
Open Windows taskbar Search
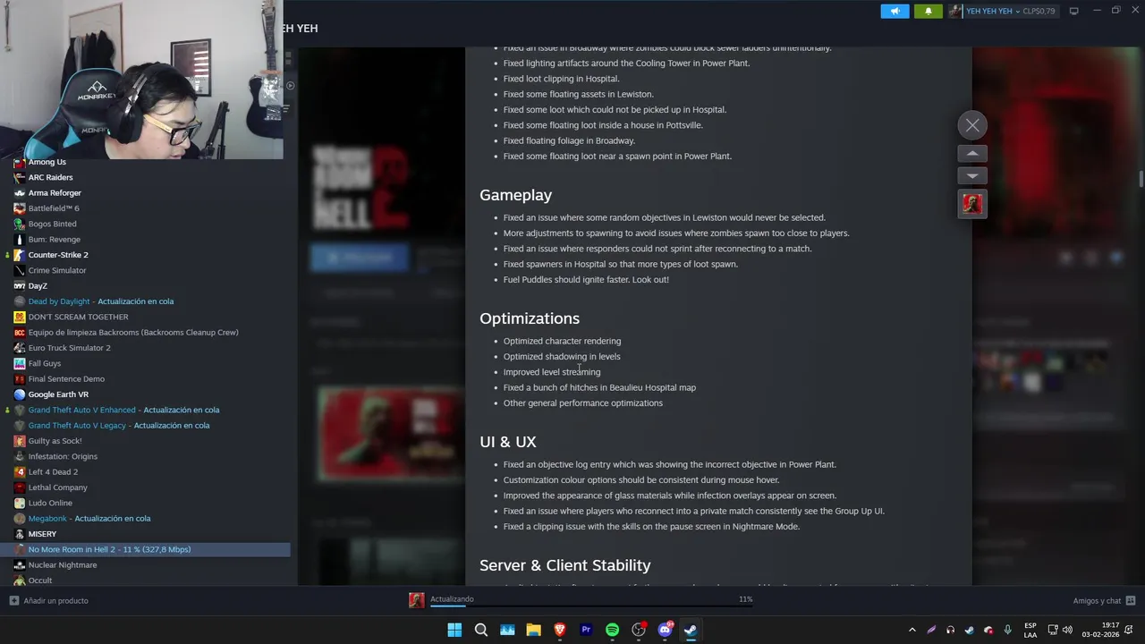point(481,630)
